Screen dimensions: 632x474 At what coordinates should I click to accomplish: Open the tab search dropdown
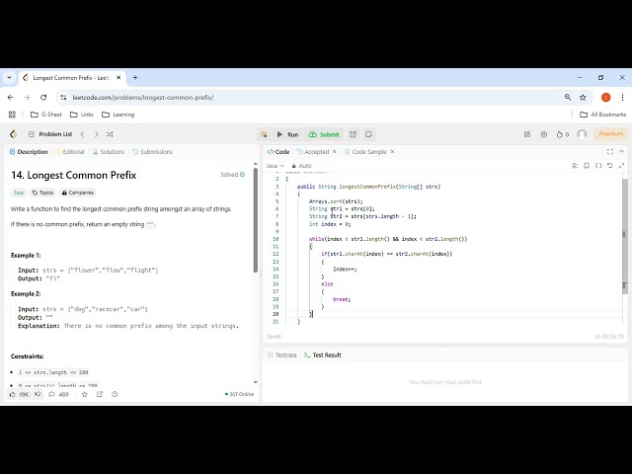pyautogui.click(x=9, y=77)
